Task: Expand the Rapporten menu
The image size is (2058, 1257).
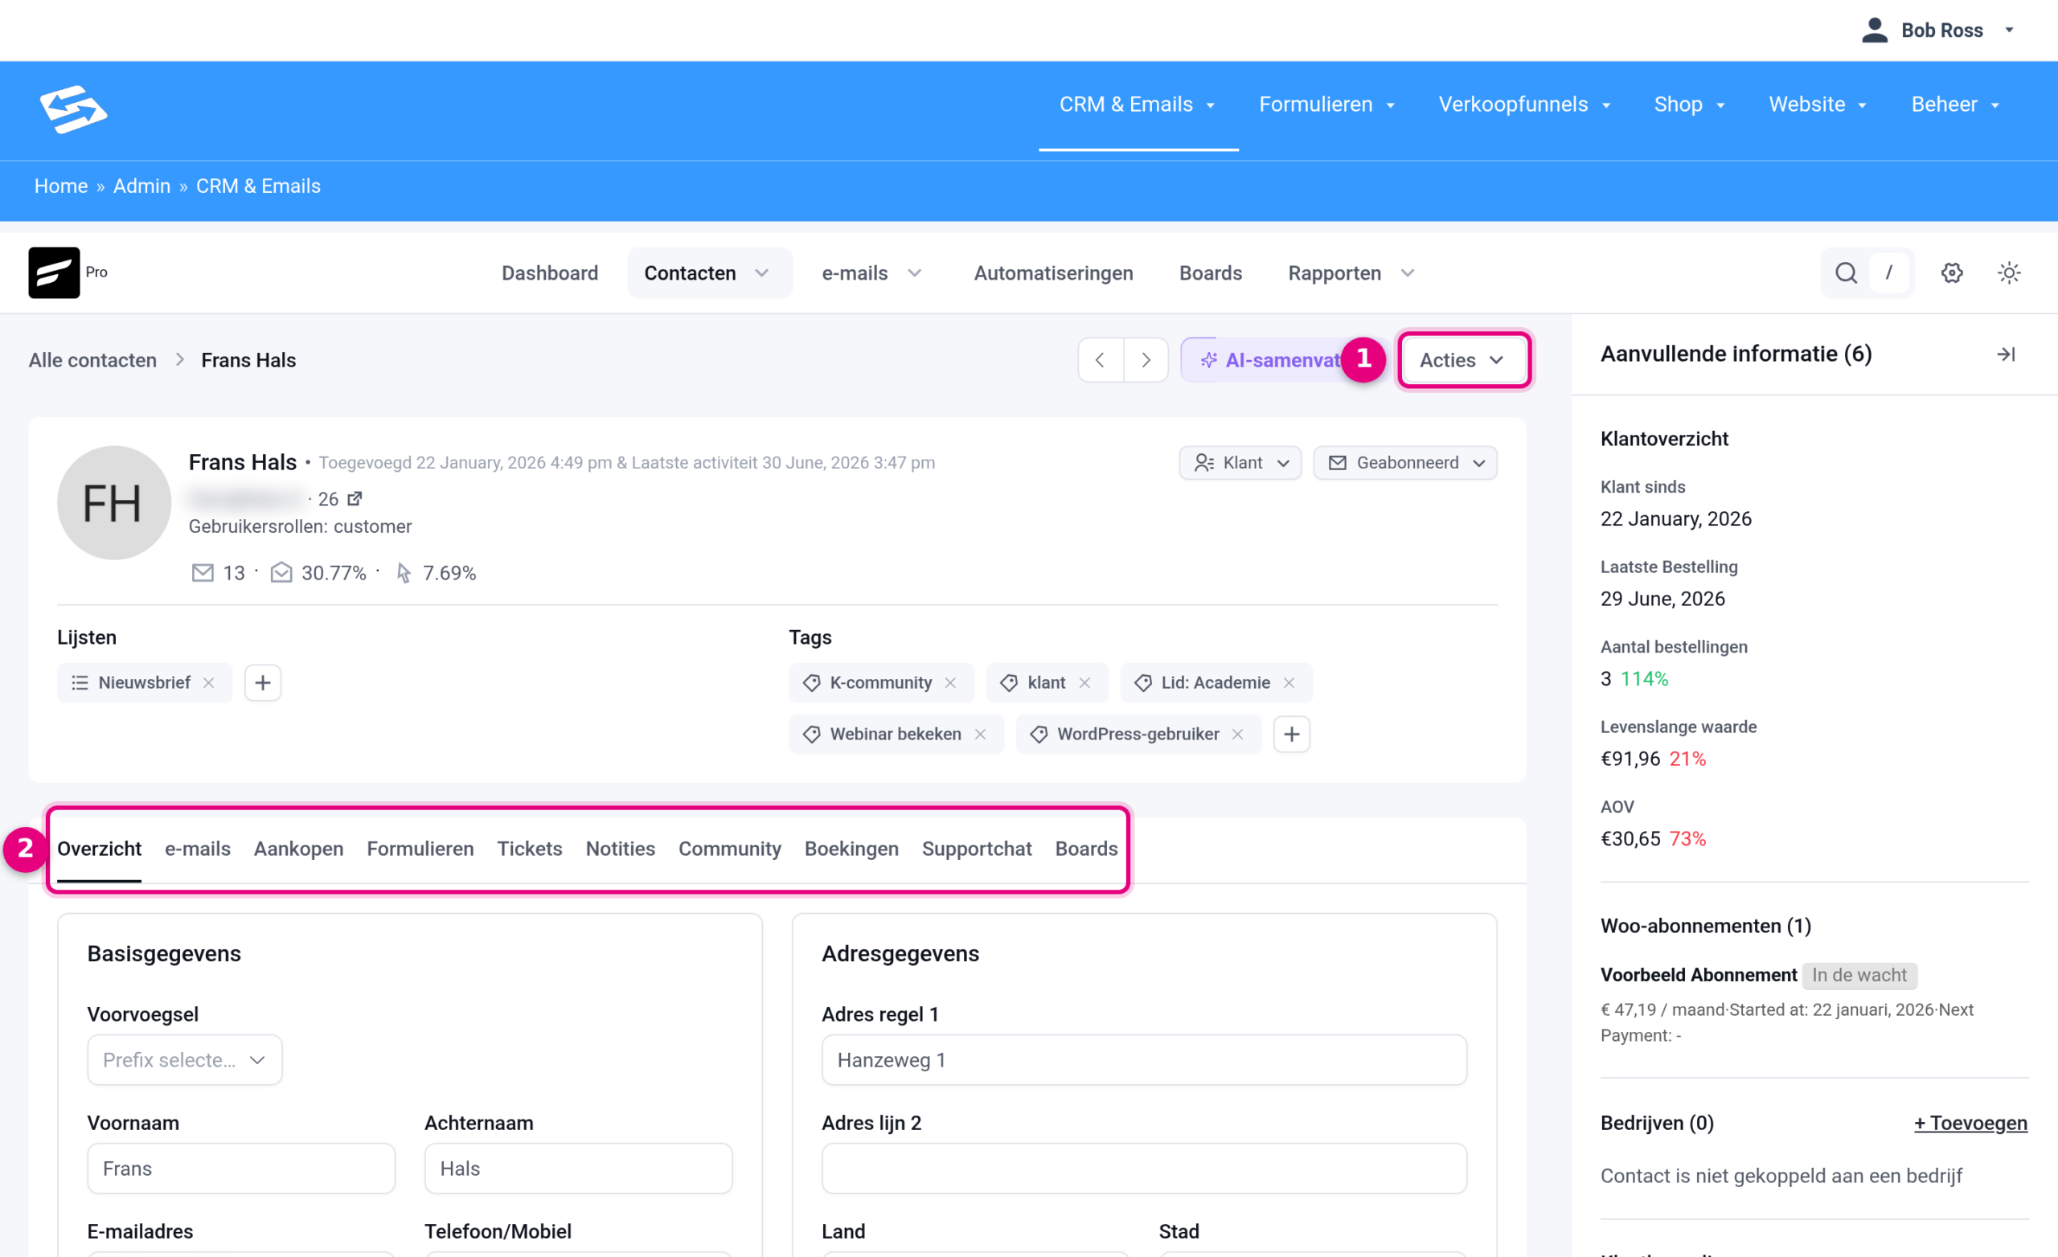Action: point(1351,273)
